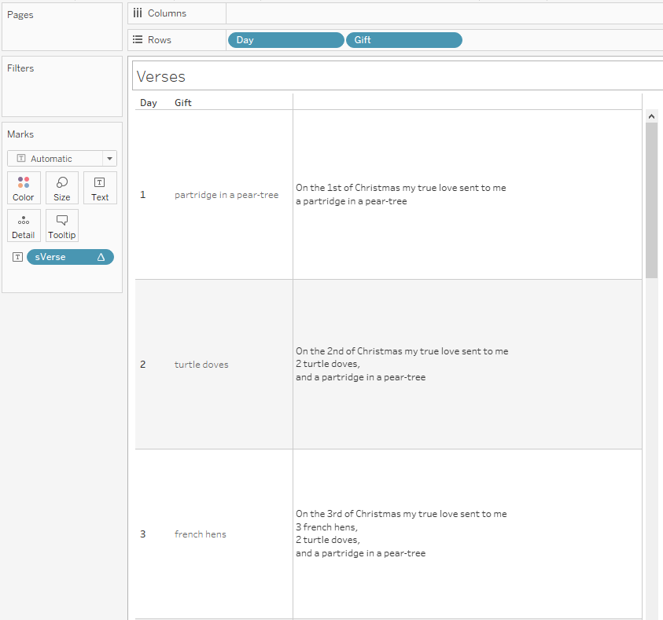Click the Size marks button
The height and width of the screenshot is (620, 663).
62,188
